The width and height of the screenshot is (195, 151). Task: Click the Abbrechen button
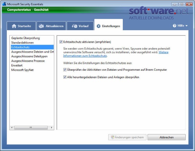coord(166,137)
